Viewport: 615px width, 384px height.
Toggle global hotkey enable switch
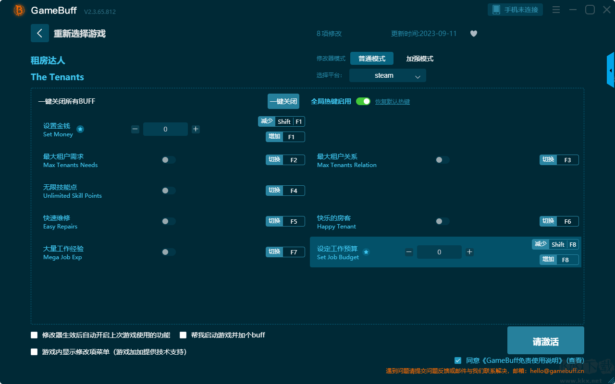click(x=363, y=101)
